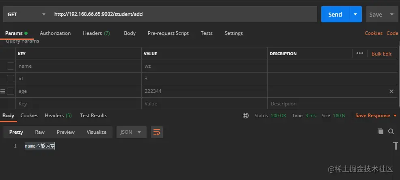The height and width of the screenshot is (180, 400).
Task: Click the key cell 'id'
Action: 78,79
